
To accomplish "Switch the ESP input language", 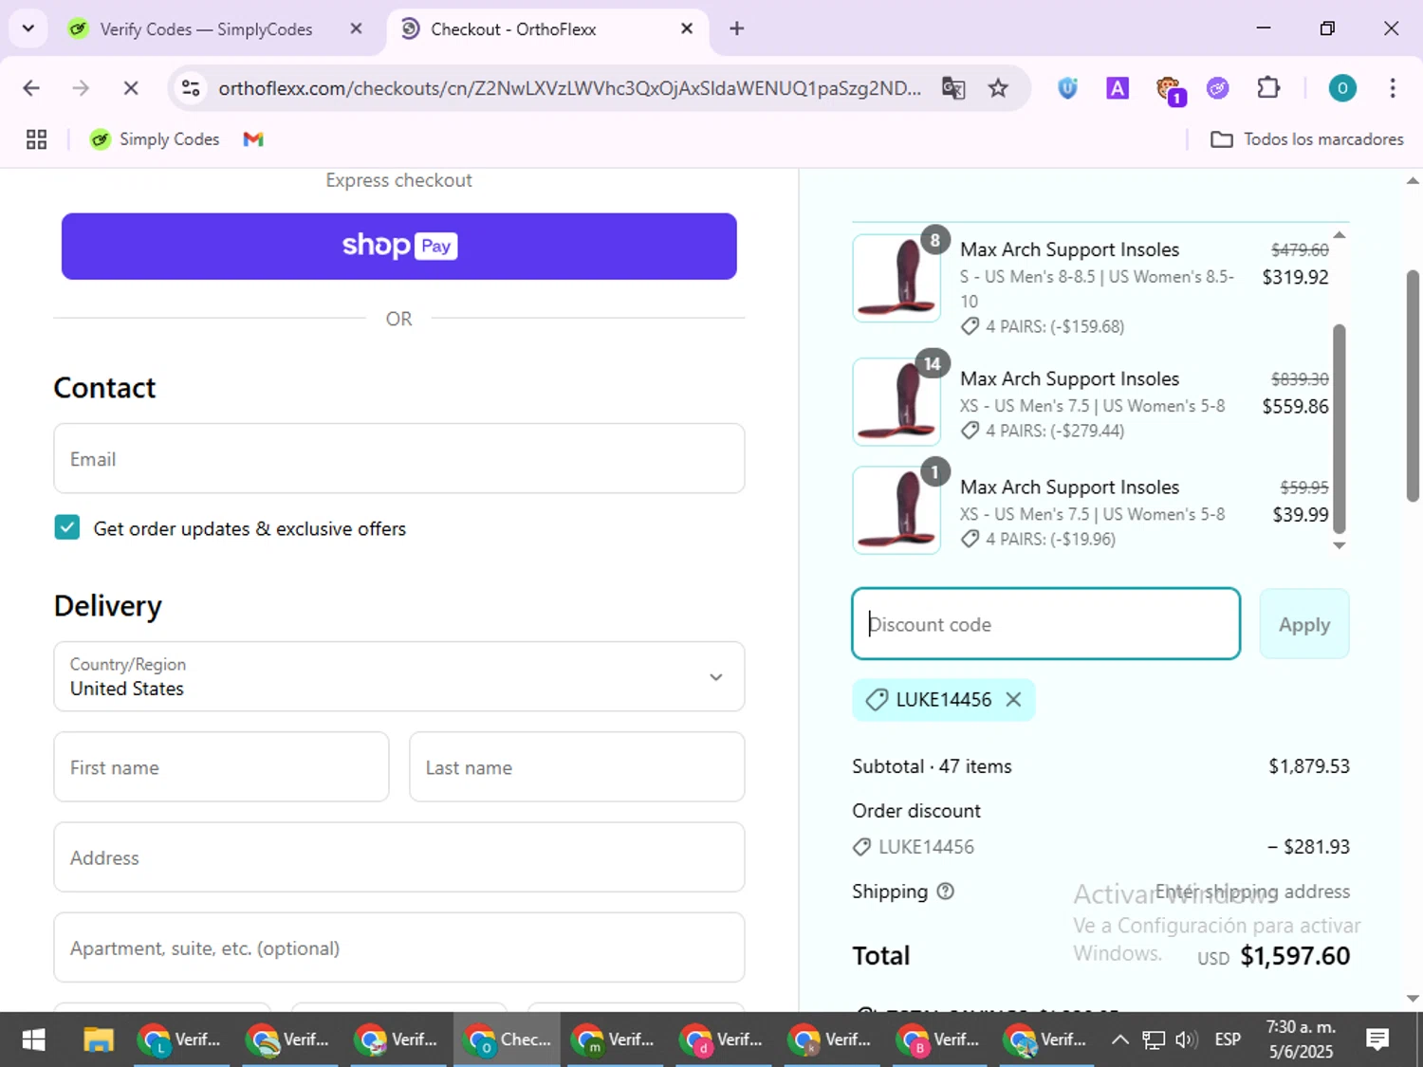I will tap(1228, 1039).
